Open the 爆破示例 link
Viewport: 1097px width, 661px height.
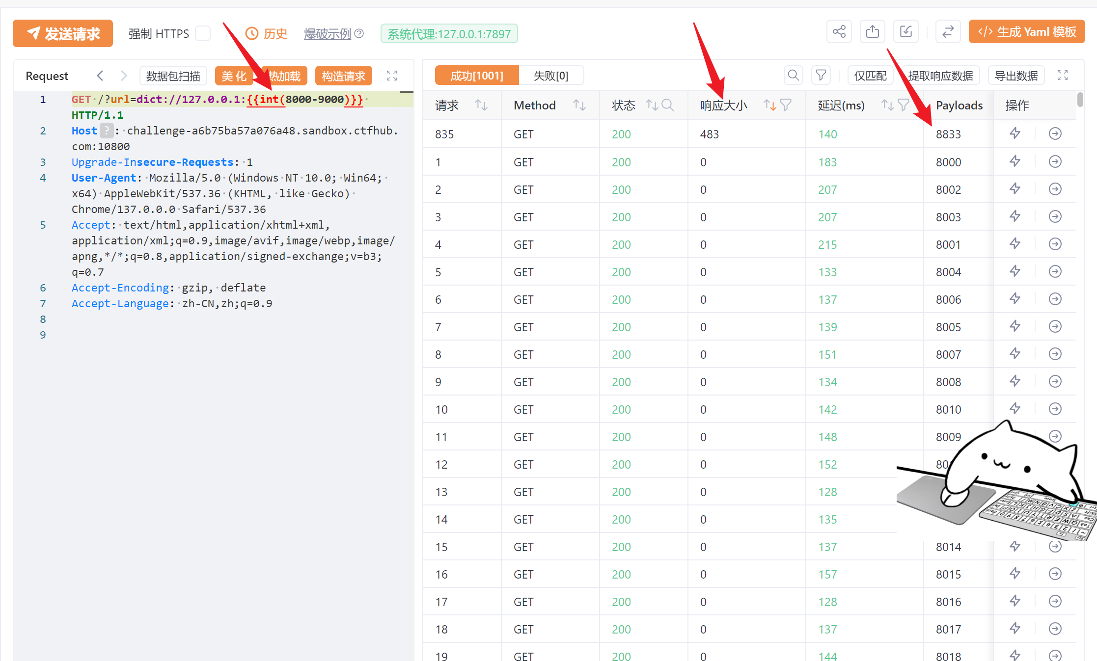point(328,33)
